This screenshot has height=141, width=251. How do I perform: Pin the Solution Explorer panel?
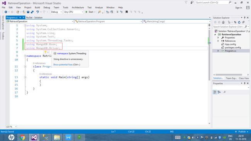point(244,18)
